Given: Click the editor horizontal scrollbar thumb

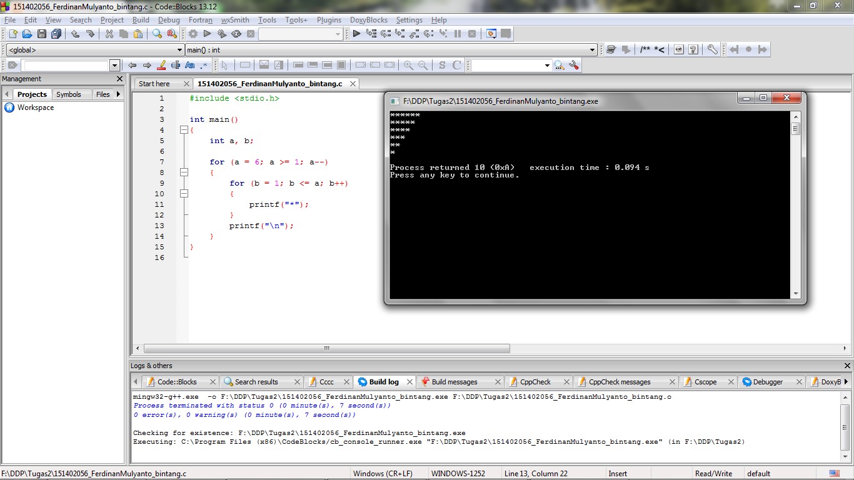Looking at the screenshot, I should (x=326, y=349).
